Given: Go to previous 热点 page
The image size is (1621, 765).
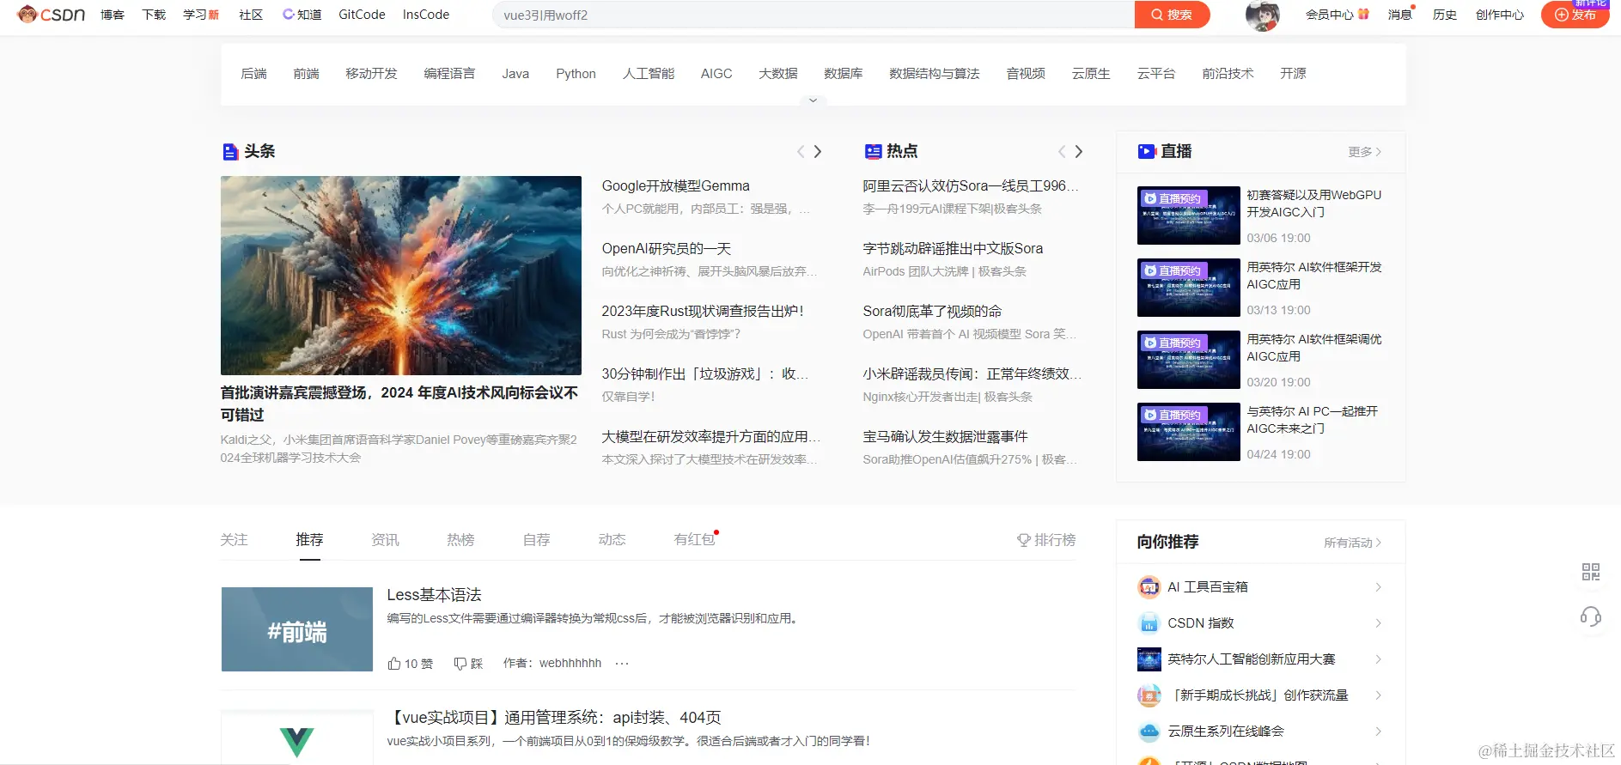Looking at the screenshot, I should coord(1062,152).
